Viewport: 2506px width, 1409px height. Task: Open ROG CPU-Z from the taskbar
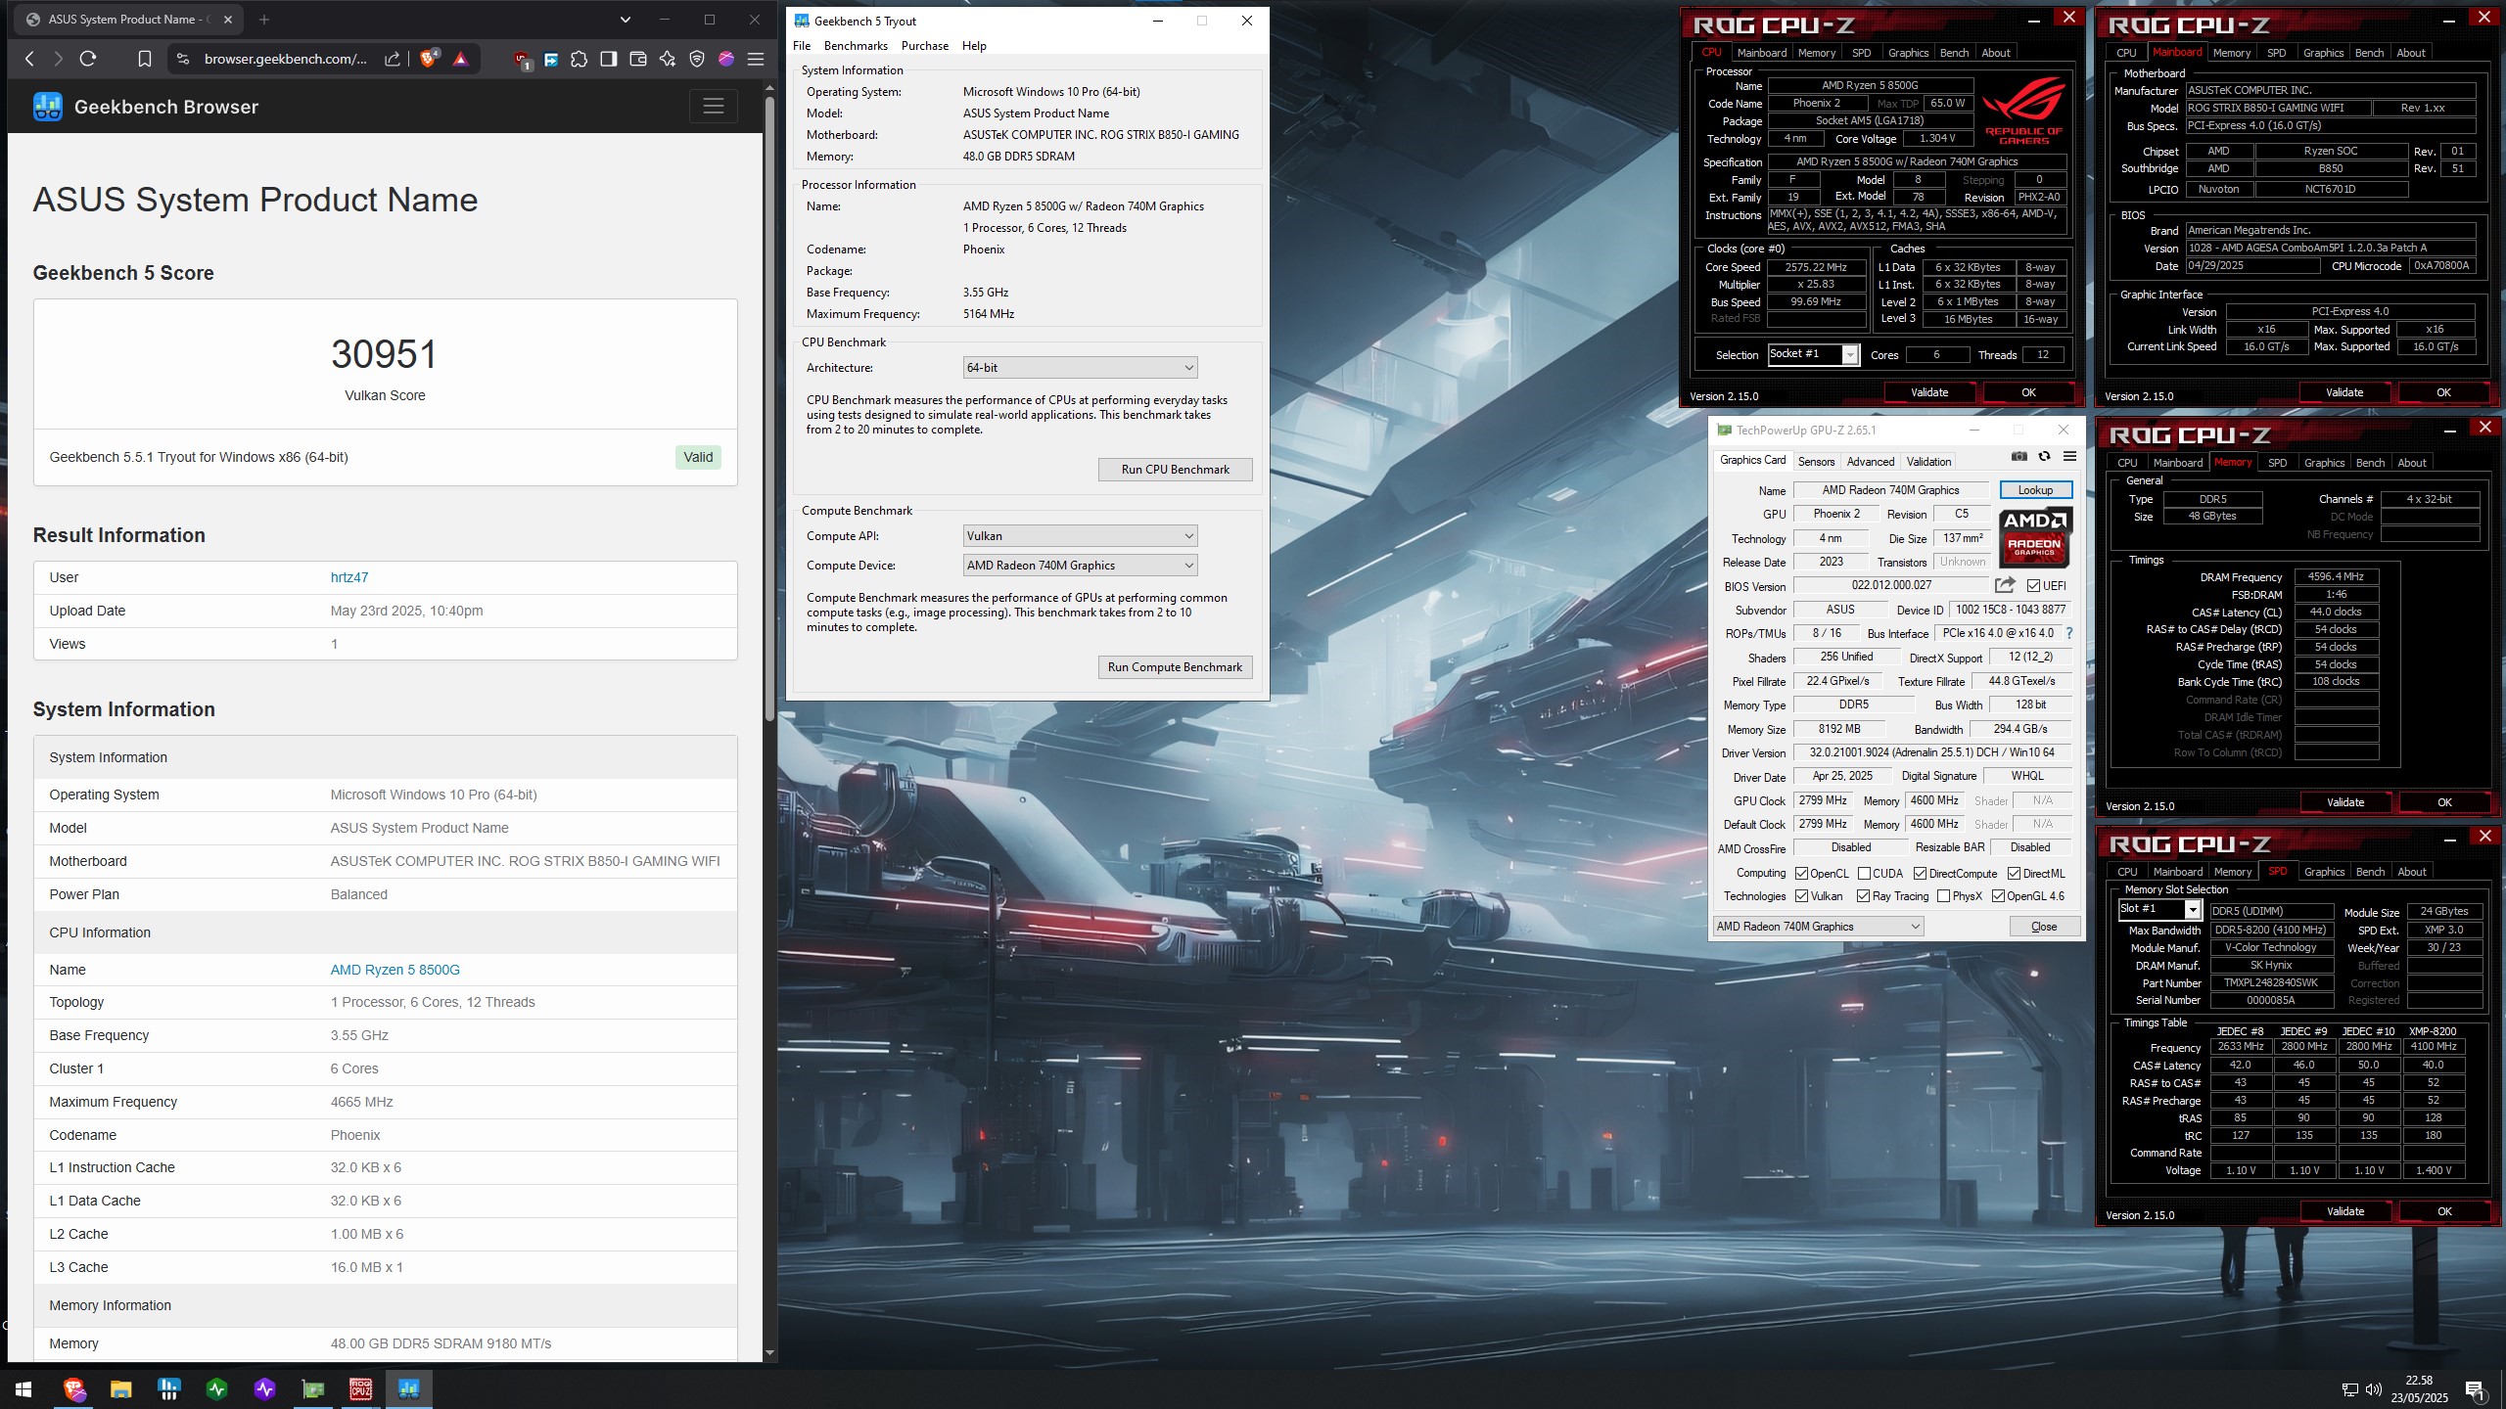click(x=360, y=1388)
